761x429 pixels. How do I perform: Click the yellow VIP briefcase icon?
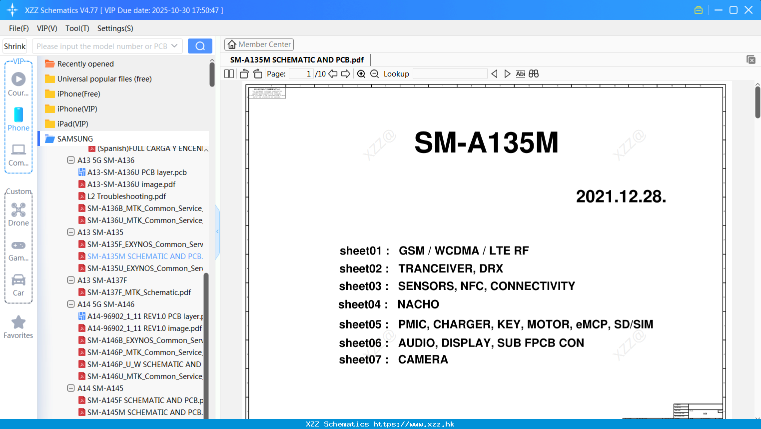point(699,10)
